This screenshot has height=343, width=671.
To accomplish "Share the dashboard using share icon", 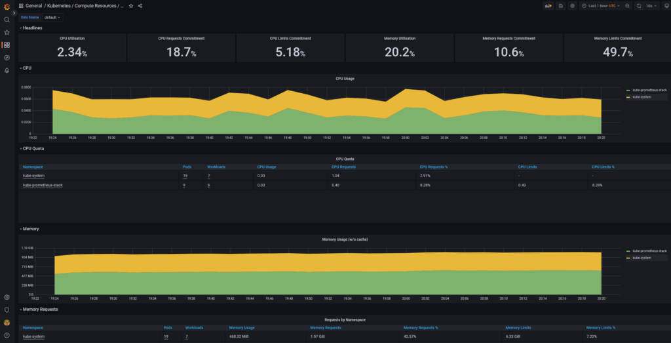I will 140,6.
